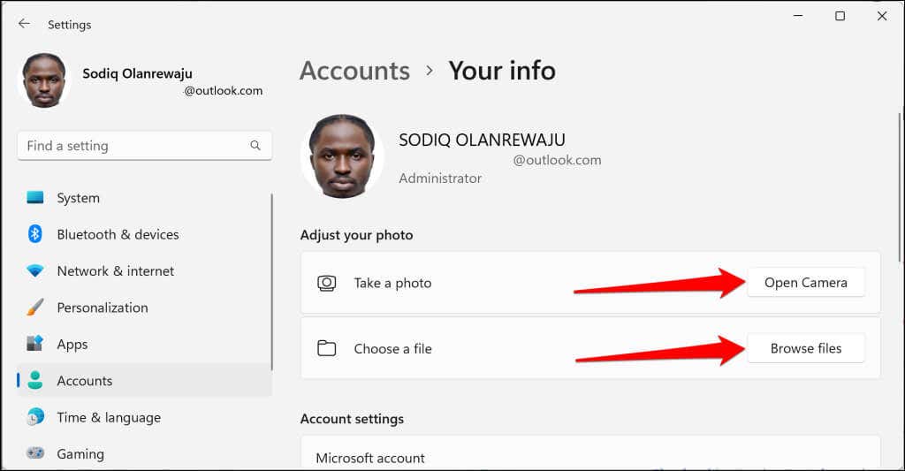Click the Microsoft account row

click(x=590, y=453)
